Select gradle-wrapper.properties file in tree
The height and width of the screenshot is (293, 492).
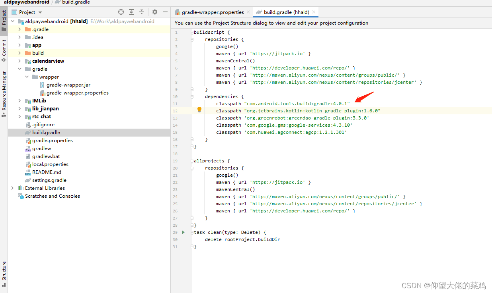(78, 93)
